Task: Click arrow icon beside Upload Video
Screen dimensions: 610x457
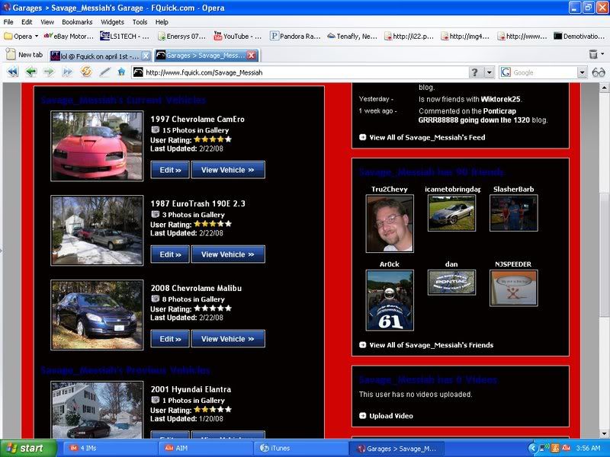Action: (363, 415)
